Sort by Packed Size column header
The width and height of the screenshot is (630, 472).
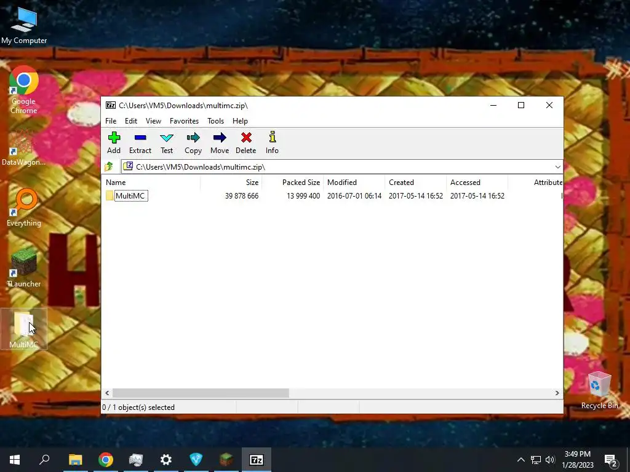coord(292,182)
